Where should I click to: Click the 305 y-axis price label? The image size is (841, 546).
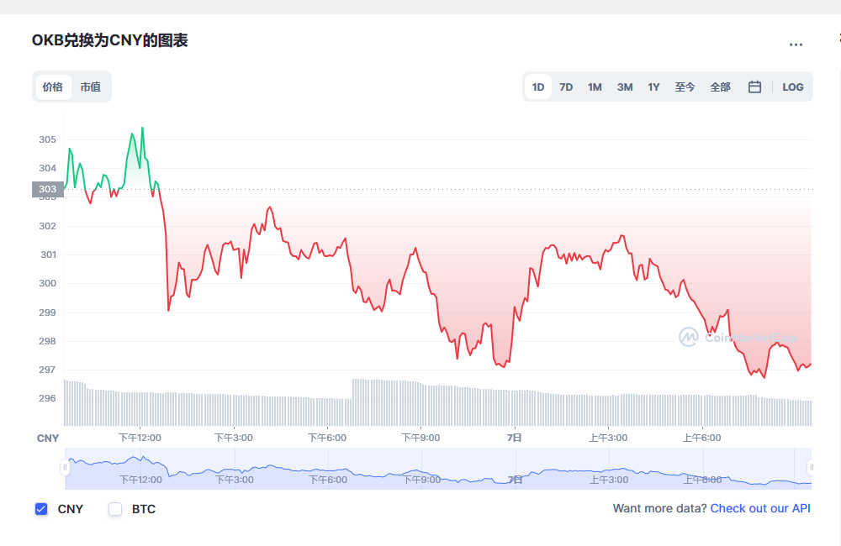tap(48, 139)
